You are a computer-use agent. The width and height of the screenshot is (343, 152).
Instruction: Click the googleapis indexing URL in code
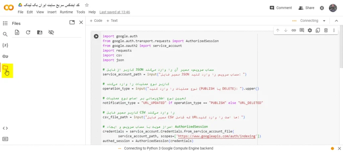point(217,136)
